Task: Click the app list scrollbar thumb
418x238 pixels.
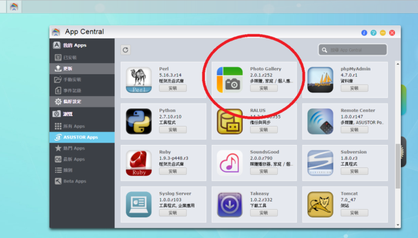Action: coord(398,166)
